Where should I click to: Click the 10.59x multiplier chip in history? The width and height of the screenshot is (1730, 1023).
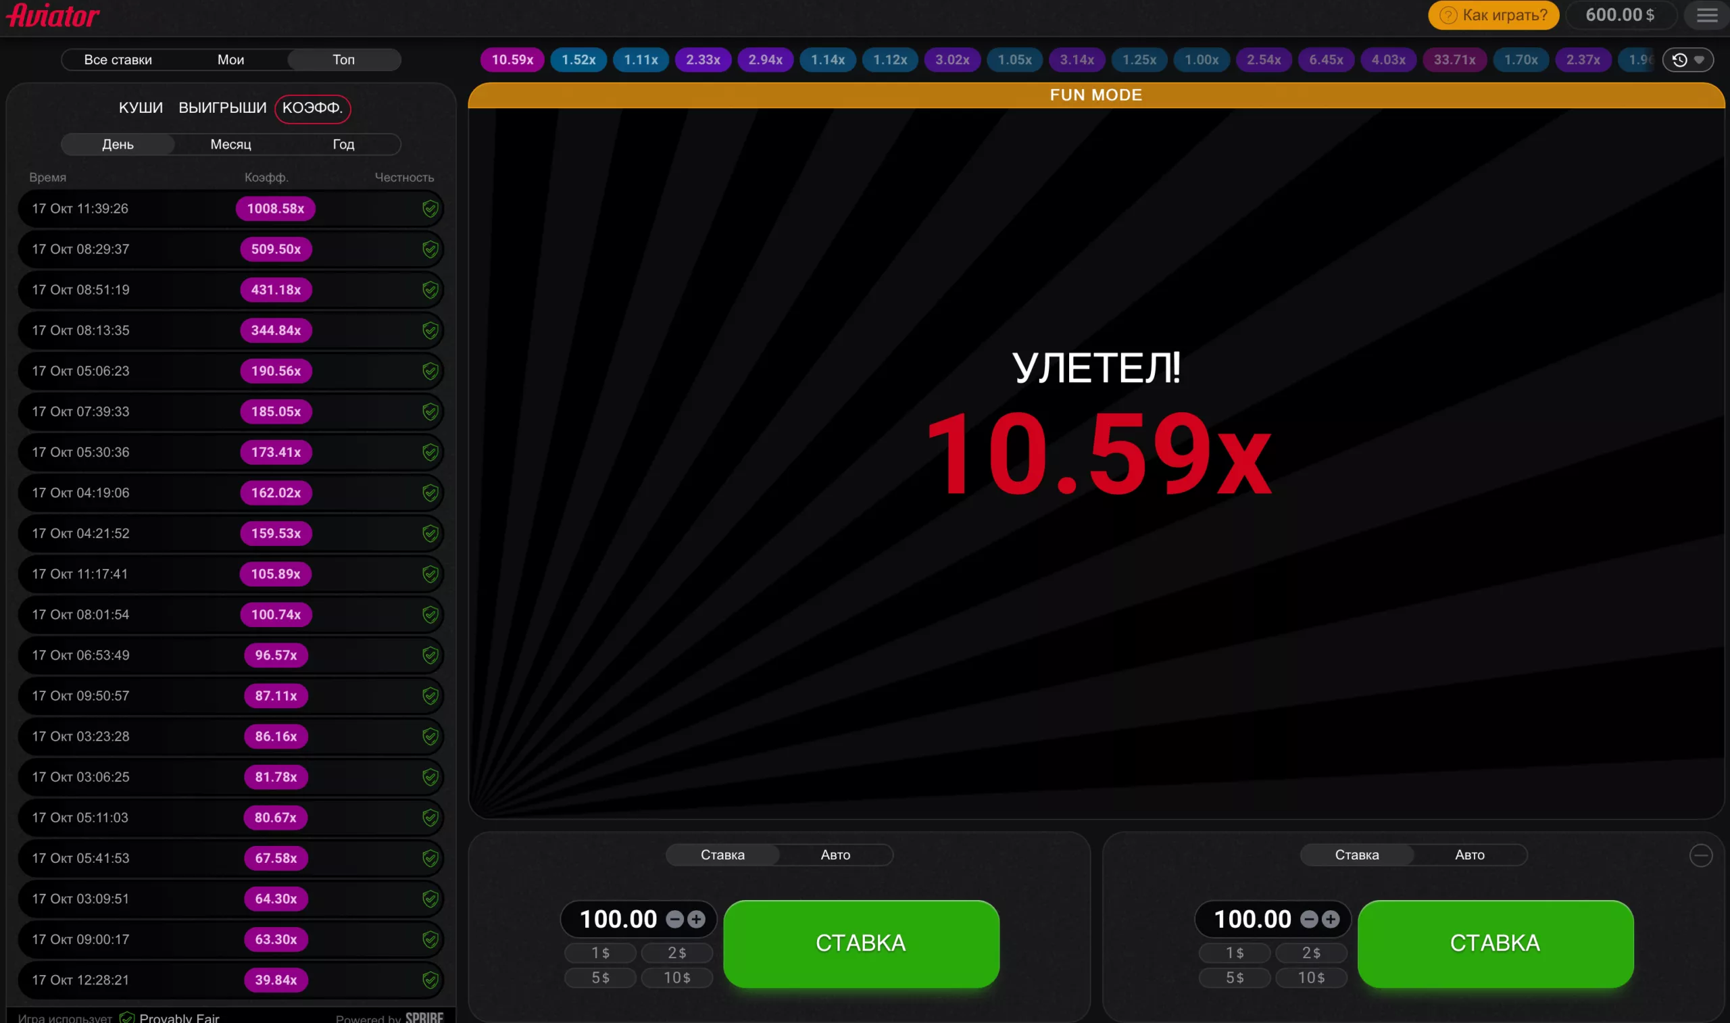pyautogui.click(x=512, y=60)
